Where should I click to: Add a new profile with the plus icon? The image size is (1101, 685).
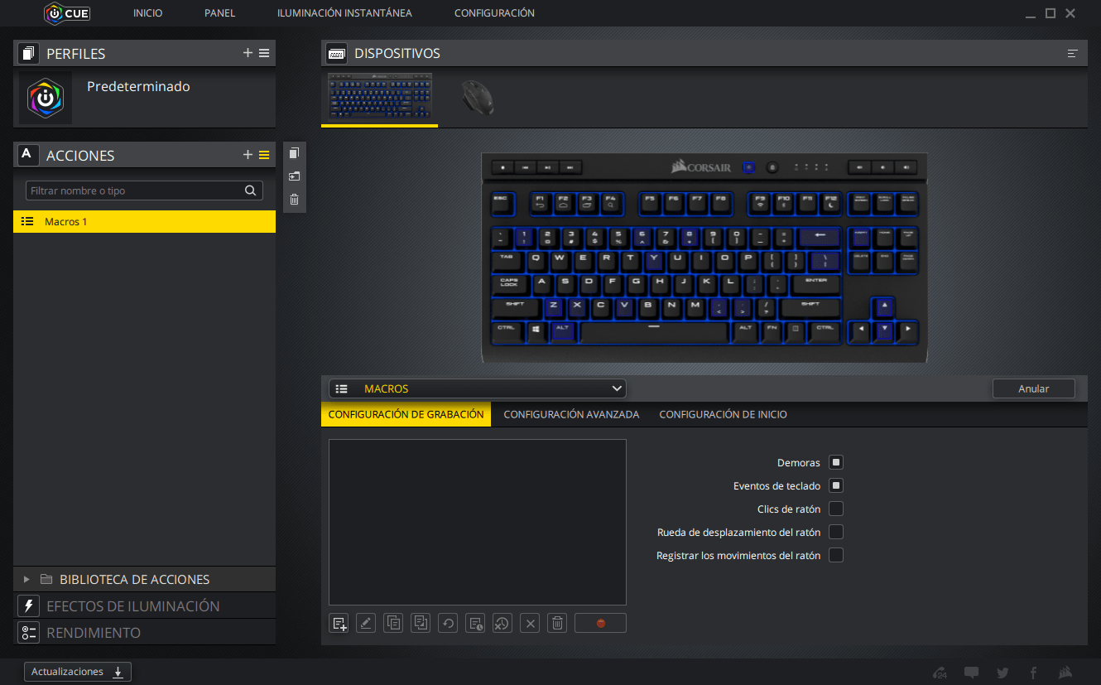[248, 53]
